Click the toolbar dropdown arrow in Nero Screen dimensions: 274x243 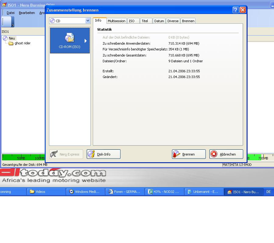(x=13, y=26)
